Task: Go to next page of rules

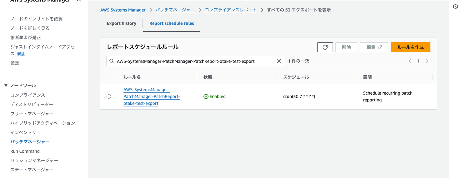Action: (427, 61)
